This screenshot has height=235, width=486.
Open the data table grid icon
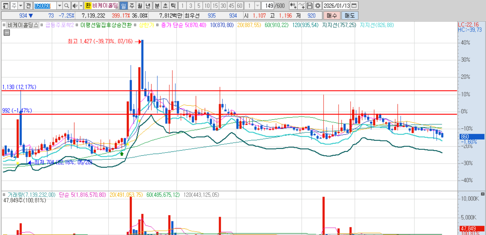point(7,33)
